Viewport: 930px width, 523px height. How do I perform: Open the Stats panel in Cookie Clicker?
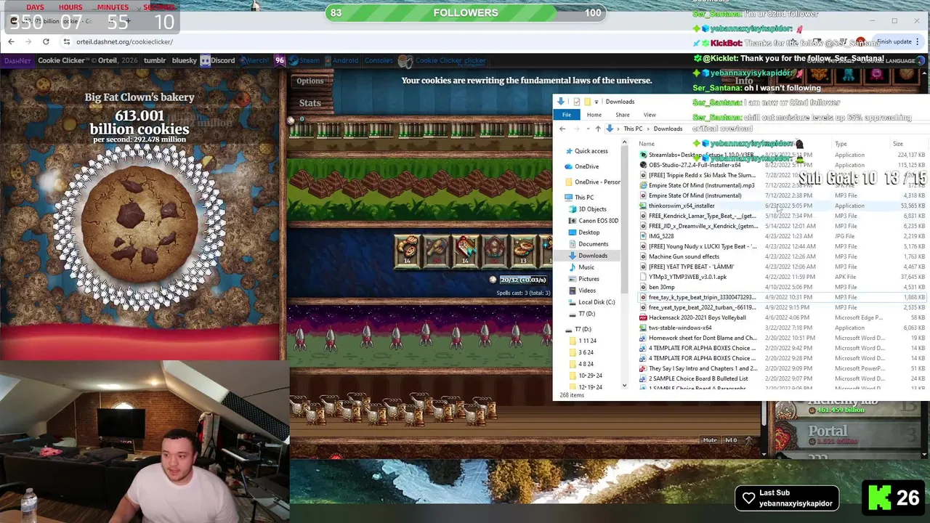pyautogui.click(x=310, y=103)
